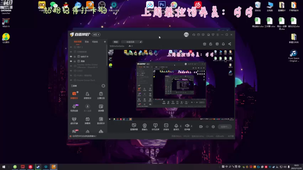Add multimedia source
This screenshot has height=170, width=303.
[166, 127]
